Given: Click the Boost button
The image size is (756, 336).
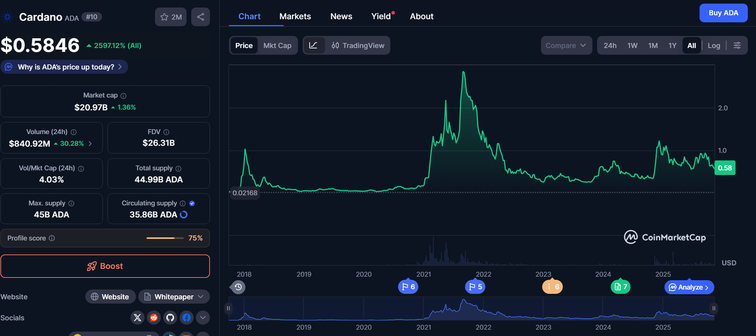Looking at the screenshot, I should 105,266.
